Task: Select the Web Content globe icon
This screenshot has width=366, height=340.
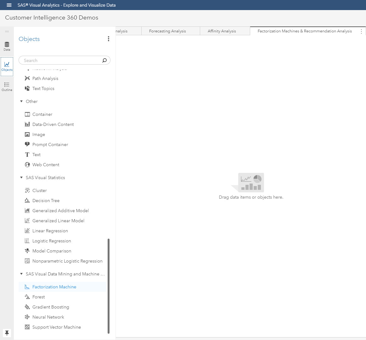Action: [x=27, y=165]
